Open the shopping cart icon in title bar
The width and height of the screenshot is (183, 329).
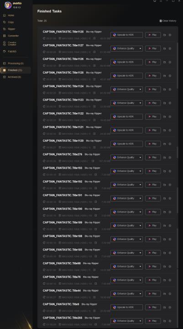[x=155, y=1]
